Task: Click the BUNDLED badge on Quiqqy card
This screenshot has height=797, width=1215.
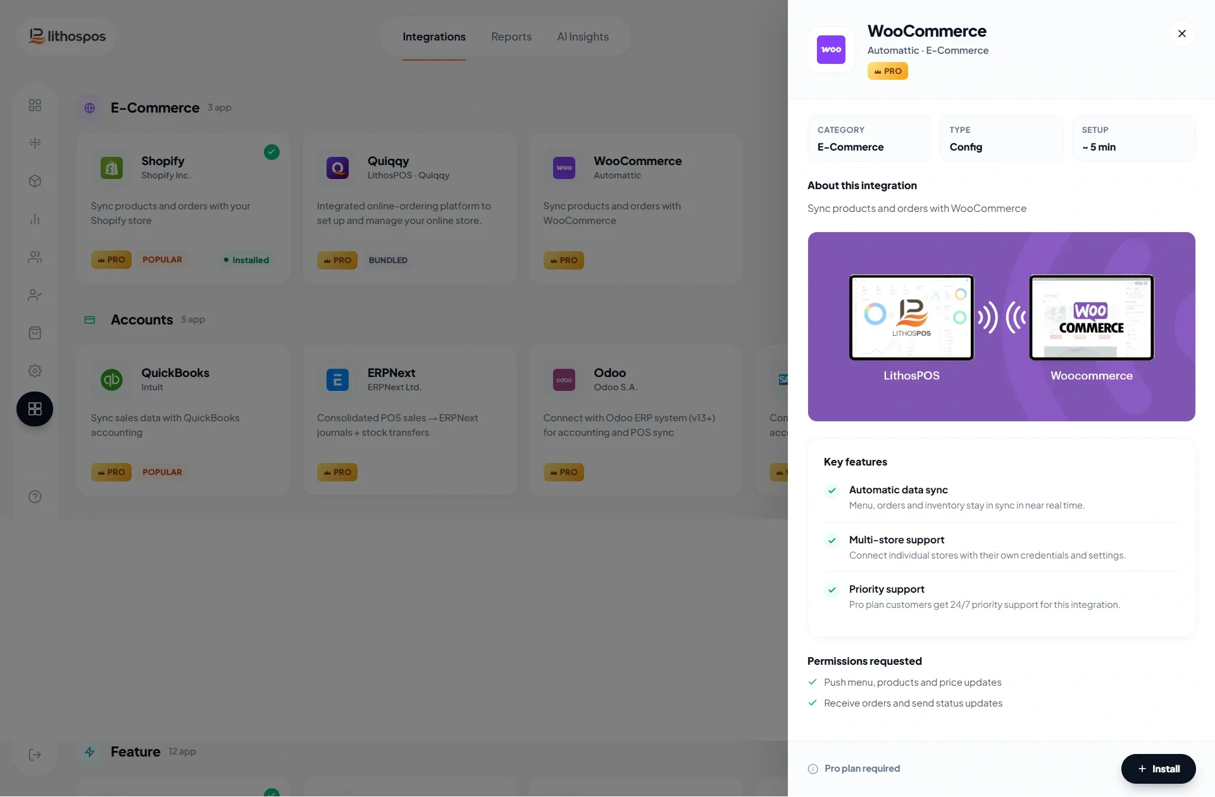Action: (388, 260)
